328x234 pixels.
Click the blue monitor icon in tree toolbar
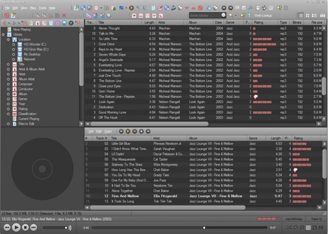pos(64,23)
